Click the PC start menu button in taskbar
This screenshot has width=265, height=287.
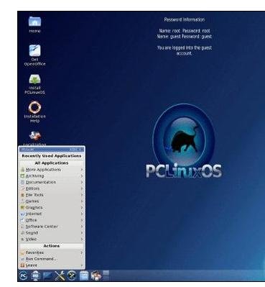pyautogui.click(x=23, y=275)
